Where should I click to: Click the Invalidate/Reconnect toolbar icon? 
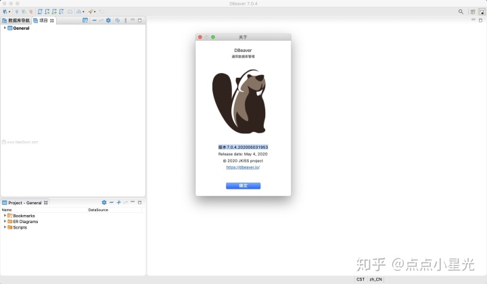(24, 11)
